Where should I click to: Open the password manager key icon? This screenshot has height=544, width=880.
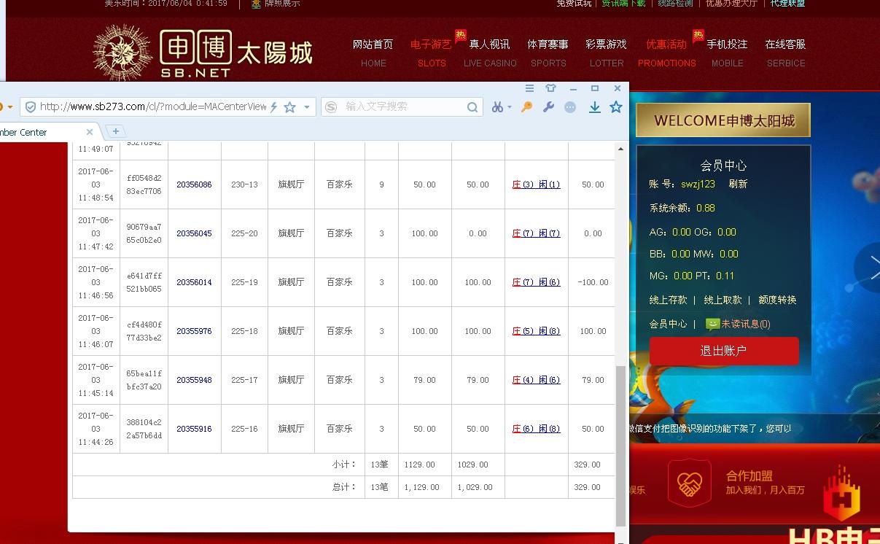coord(526,106)
